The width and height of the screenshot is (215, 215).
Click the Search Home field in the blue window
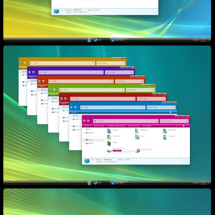[x=161, y=107]
